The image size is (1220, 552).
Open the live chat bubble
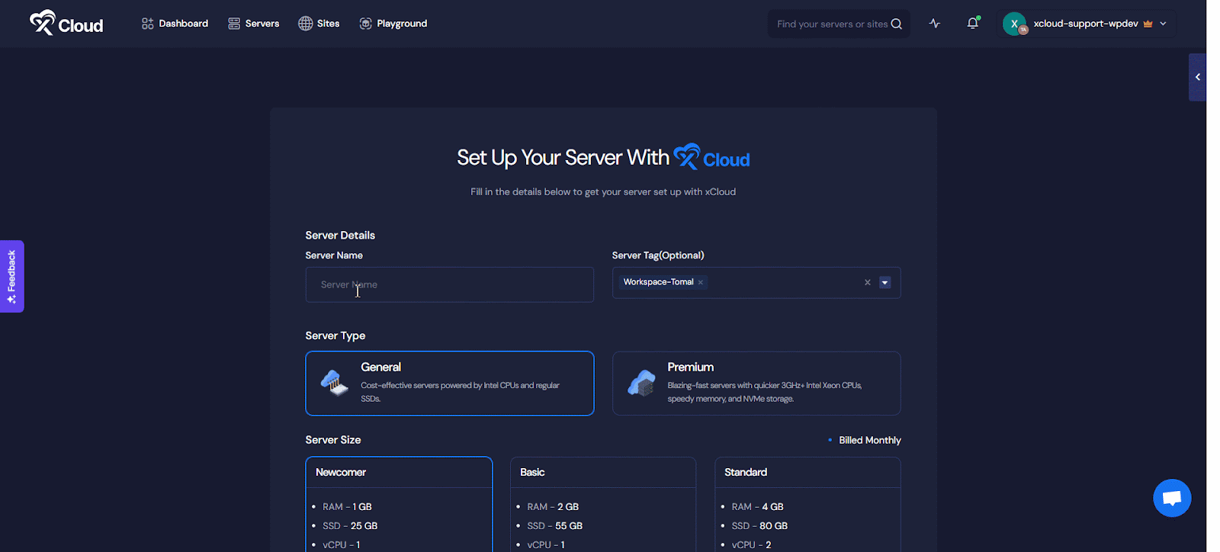coord(1172,498)
